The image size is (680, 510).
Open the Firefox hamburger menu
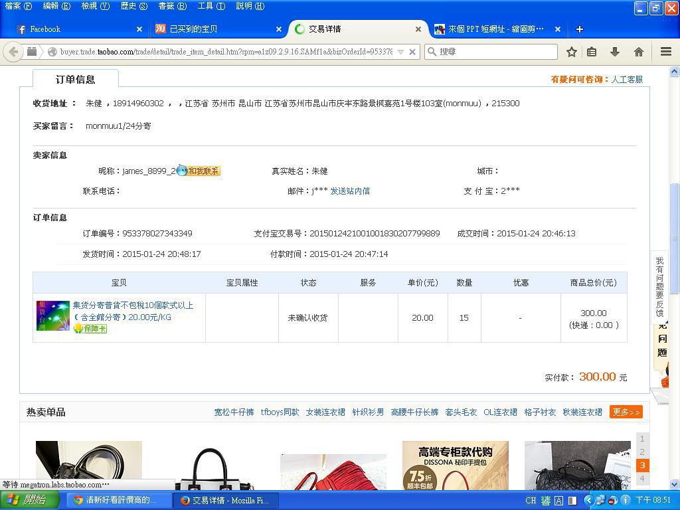(666, 52)
